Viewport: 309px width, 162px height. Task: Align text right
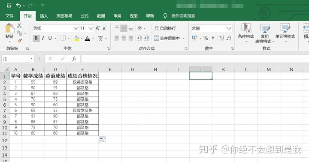(131, 38)
